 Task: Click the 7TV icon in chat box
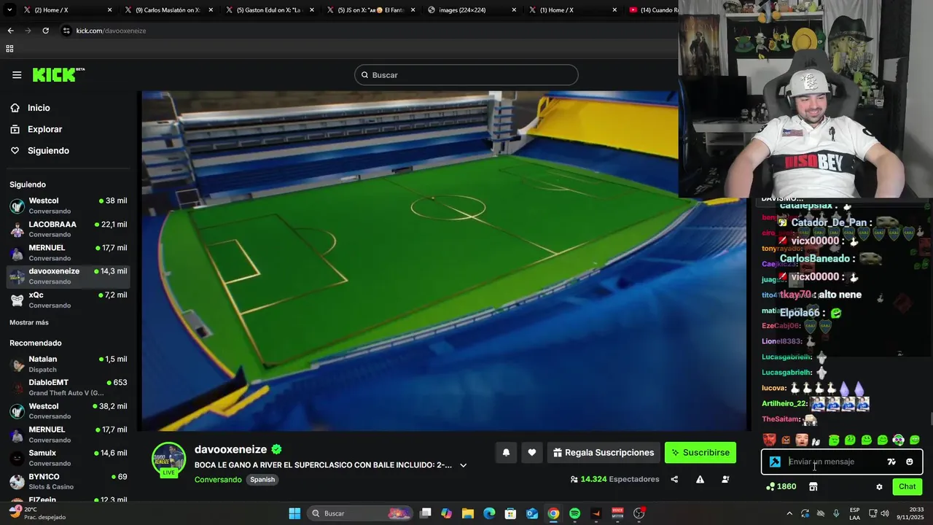click(x=891, y=462)
